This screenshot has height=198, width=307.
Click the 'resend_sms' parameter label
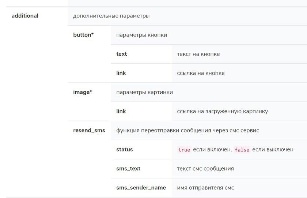pyautogui.click(x=89, y=130)
